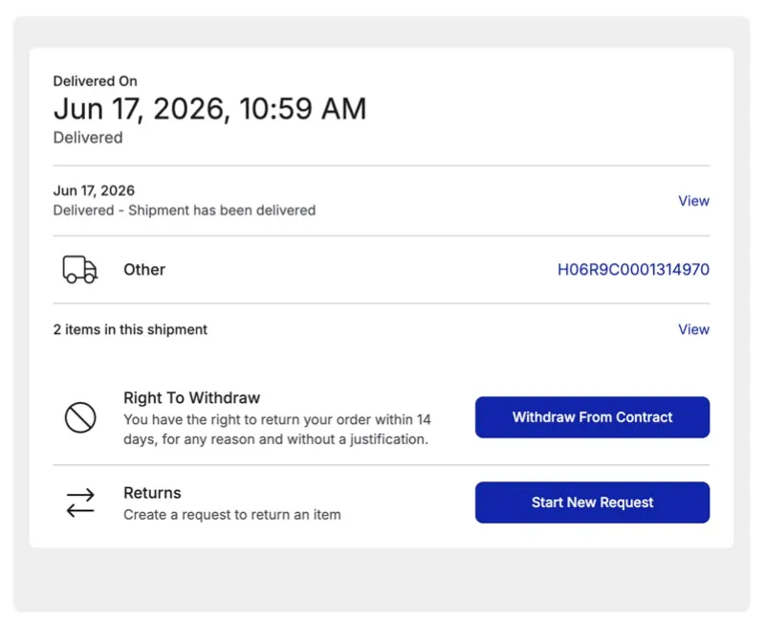
Task: Click the small 'Jun 17, 2026' event date
Action: coord(94,190)
